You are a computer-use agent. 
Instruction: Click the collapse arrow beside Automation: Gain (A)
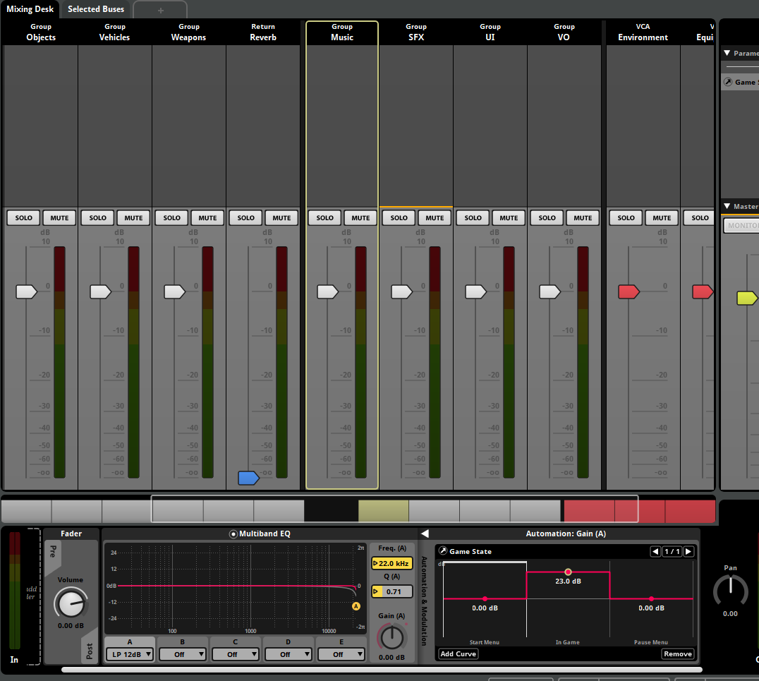pyautogui.click(x=425, y=534)
